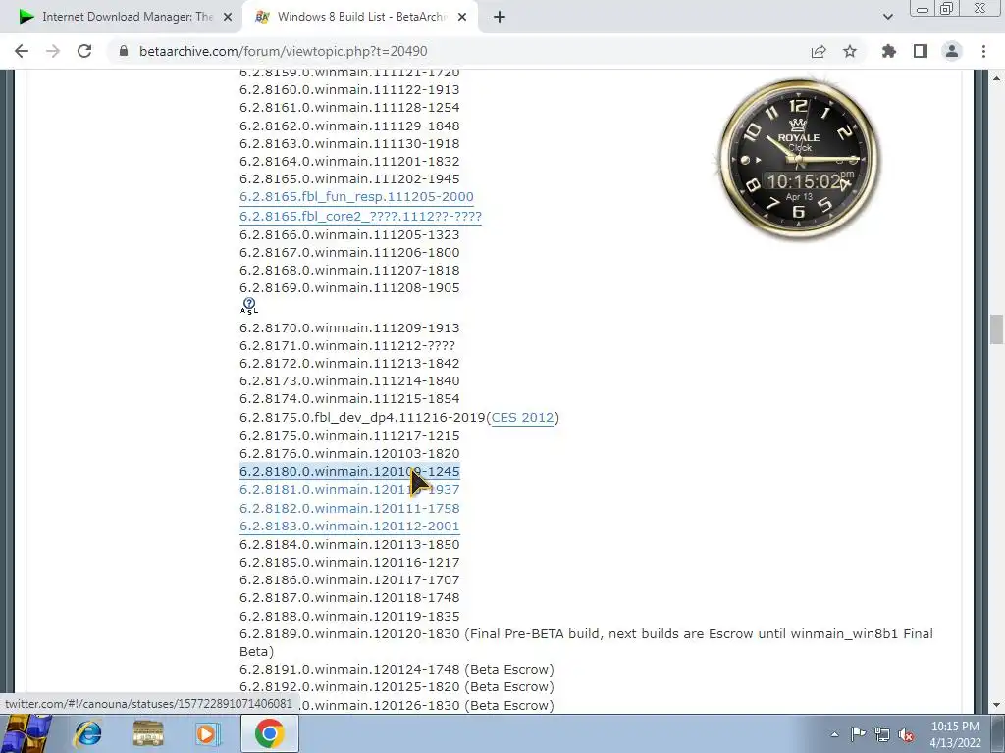Open link 6.2.8180.0.winmain.120109-1245
The width and height of the screenshot is (1005, 753).
coord(349,472)
